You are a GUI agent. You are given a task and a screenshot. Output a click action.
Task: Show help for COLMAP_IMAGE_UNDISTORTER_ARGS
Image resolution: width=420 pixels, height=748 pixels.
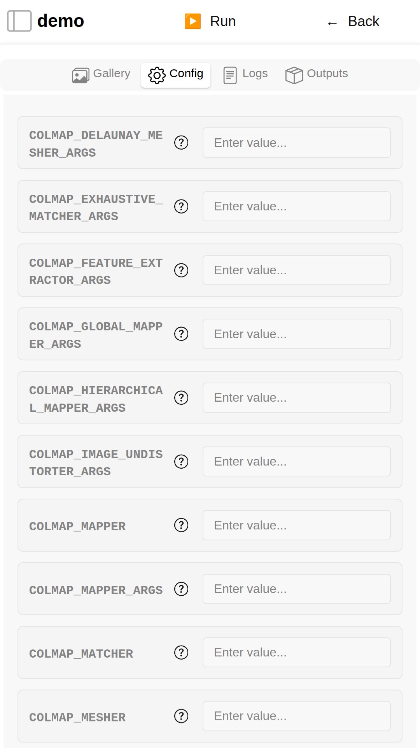point(181,462)
